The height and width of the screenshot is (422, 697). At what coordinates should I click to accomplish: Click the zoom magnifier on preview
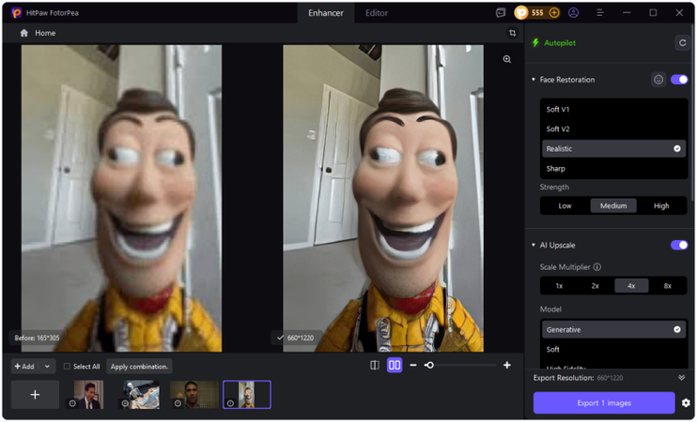[506, 59]
